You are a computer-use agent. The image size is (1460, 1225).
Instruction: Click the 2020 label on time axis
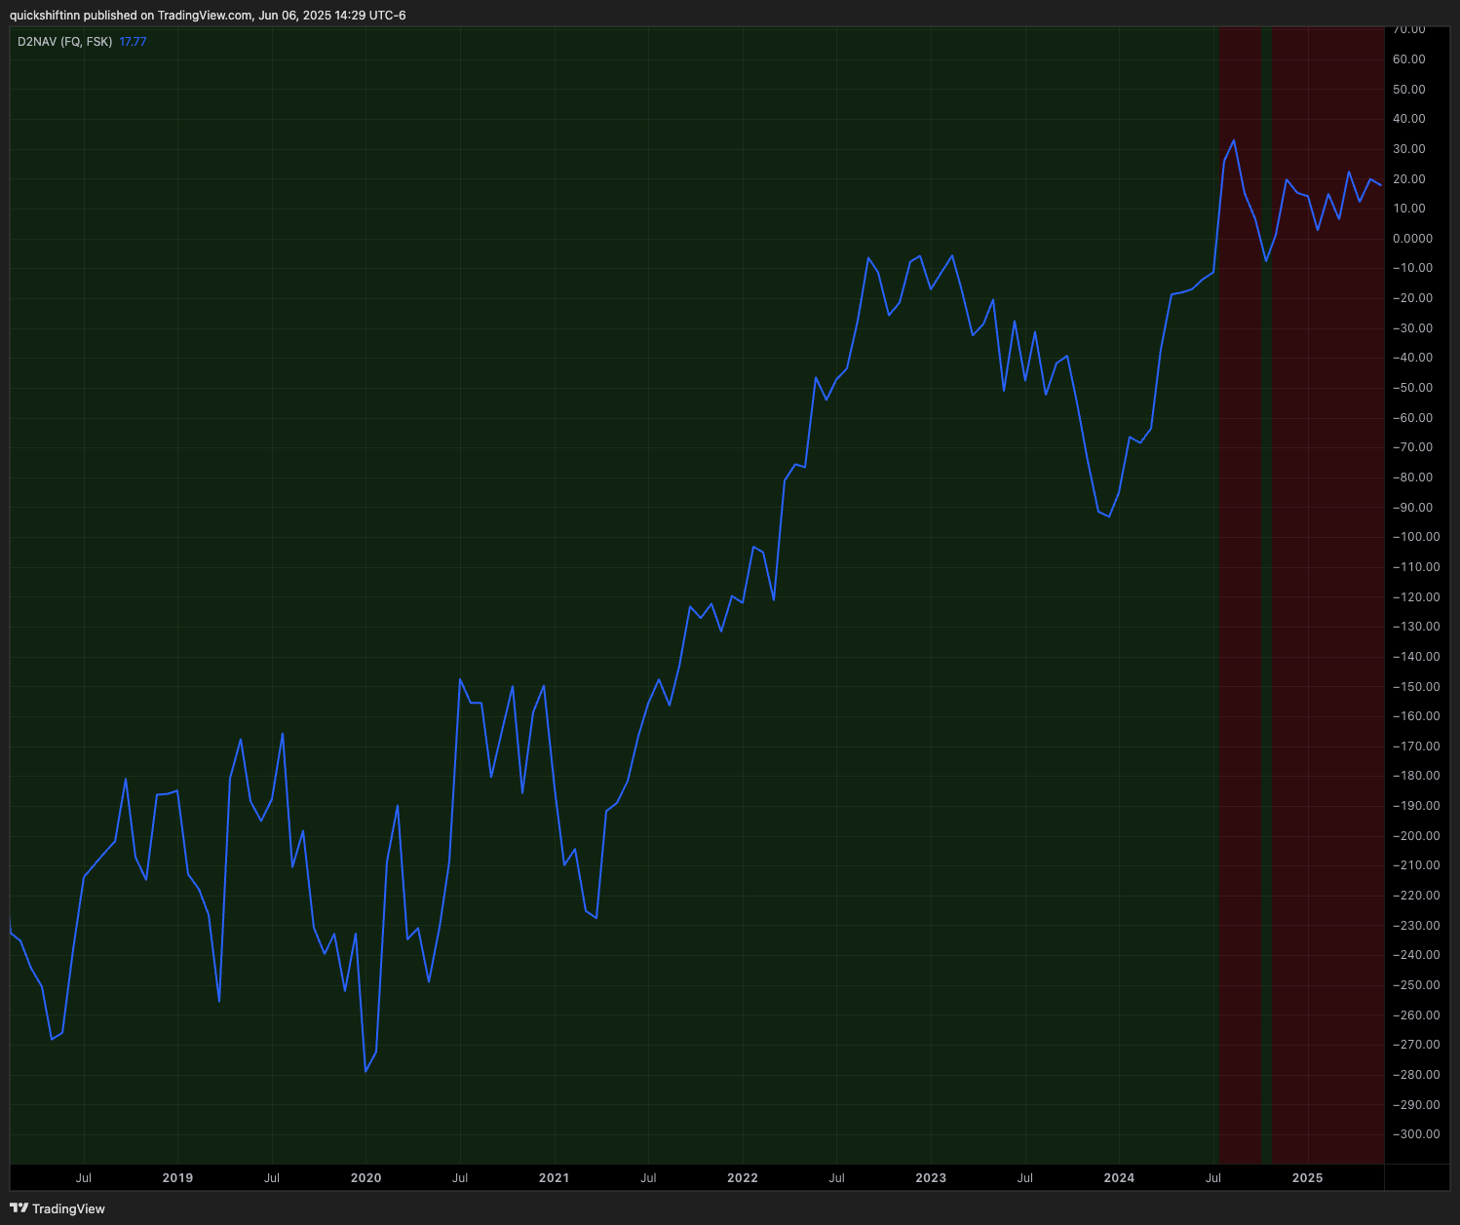point(365,1177)
